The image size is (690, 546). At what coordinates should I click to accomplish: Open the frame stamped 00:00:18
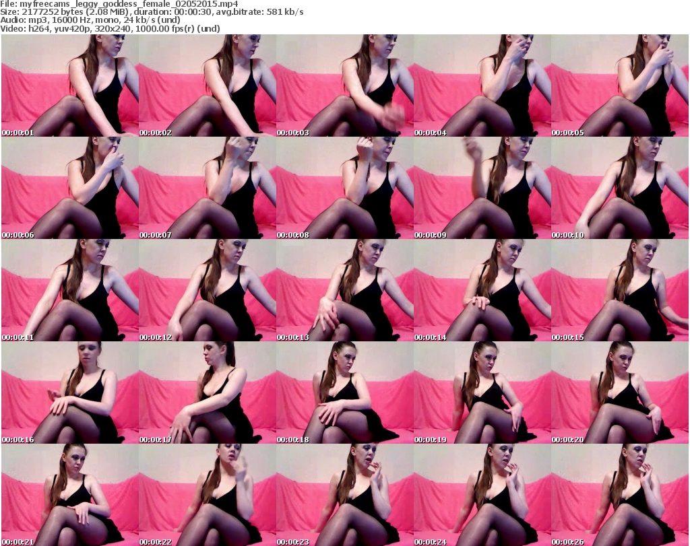point(345,393)
